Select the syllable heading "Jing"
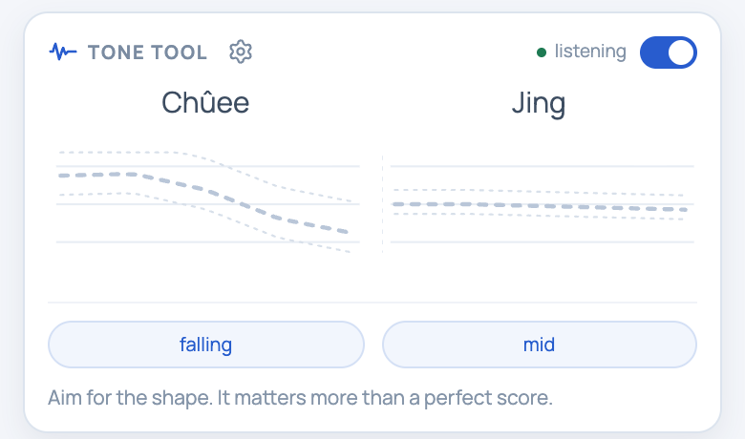The width and height of the screenshot is (745, 439). [x=539, y=103]
